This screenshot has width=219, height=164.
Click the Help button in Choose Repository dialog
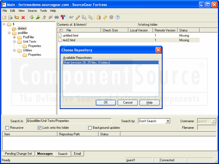point(149,102)
